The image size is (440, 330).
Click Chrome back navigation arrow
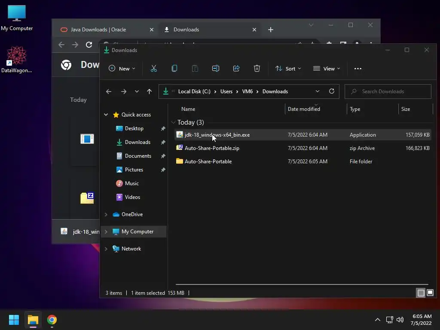pos(61,45)
